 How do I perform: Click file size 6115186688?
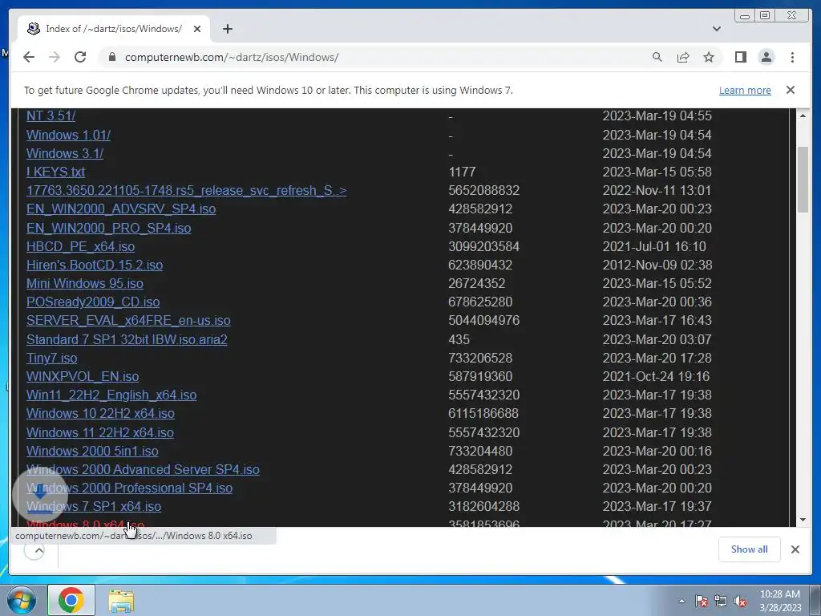coord(483,413)
